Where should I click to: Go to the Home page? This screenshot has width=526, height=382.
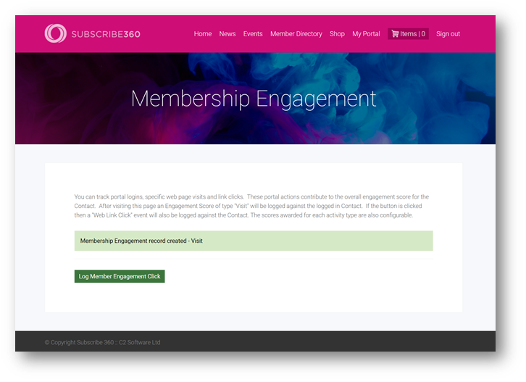tap(203, 34)
